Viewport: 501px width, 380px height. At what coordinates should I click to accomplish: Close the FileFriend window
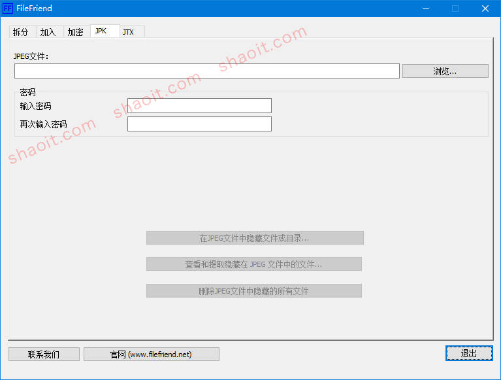click(485, 9)
